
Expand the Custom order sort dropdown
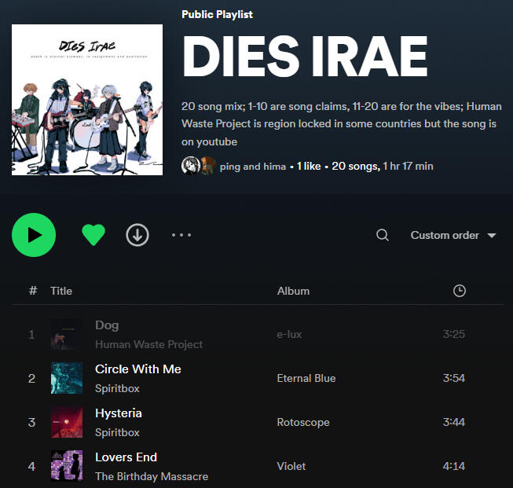[x=453, y=235]
